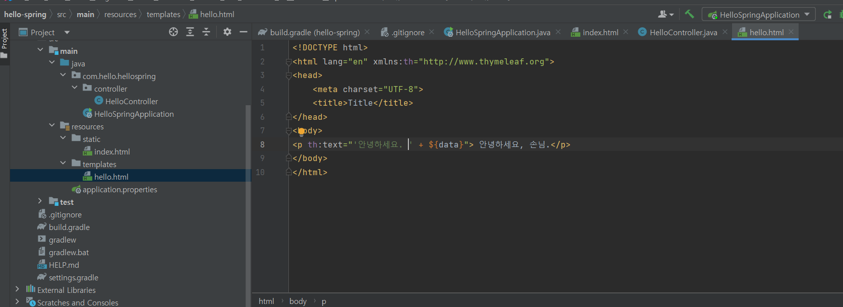This screenshot has height=307, width=843.
Task: Click the Build project hammer icon
Action: click(689, 14)
